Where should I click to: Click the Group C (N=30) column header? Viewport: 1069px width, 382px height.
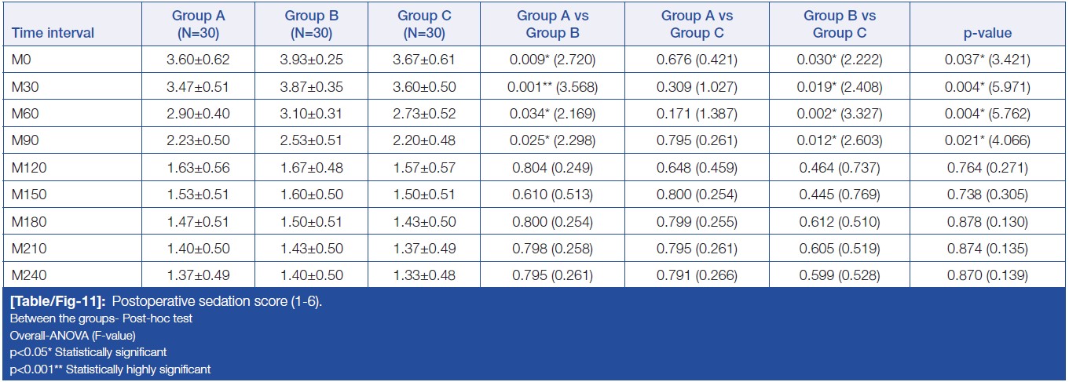coord(425,24)
